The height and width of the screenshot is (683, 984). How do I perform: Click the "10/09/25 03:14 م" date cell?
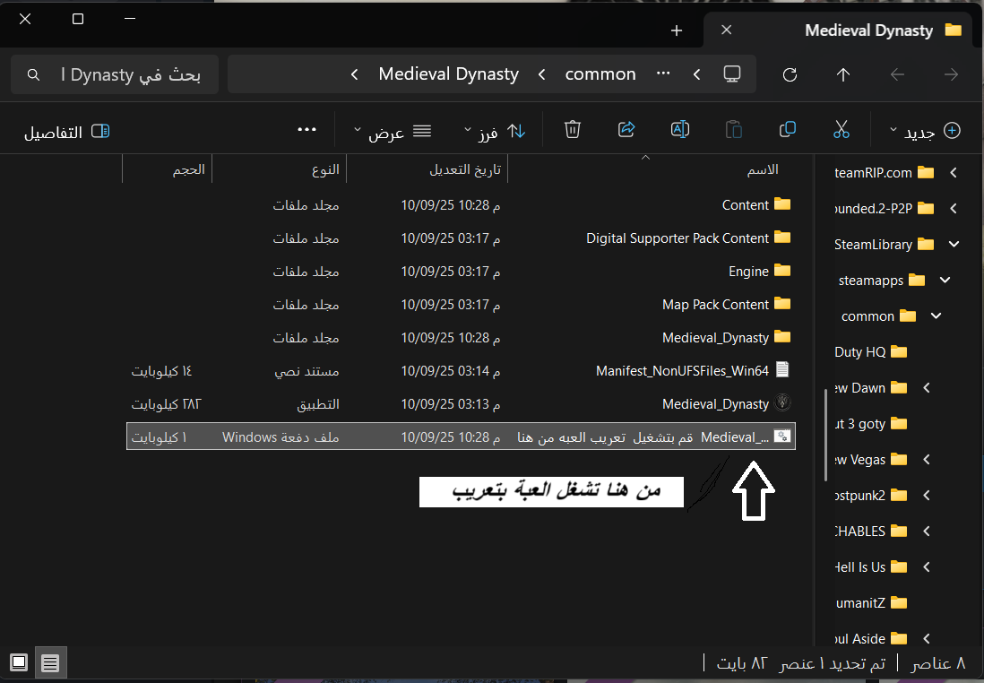(x=451, y=371)
